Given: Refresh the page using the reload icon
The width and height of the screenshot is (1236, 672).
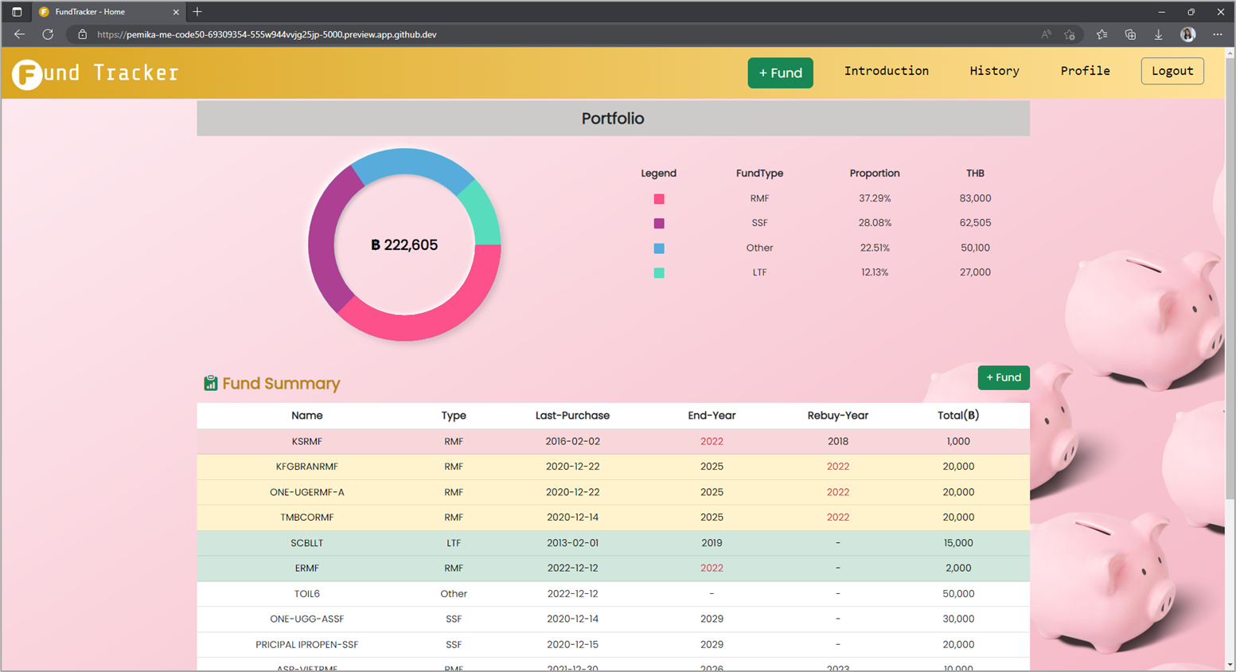Looking at the screenshot, I should [47, 34].
